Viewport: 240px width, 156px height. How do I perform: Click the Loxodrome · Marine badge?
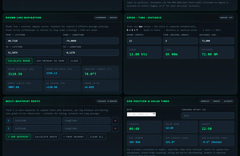(106, 18)
